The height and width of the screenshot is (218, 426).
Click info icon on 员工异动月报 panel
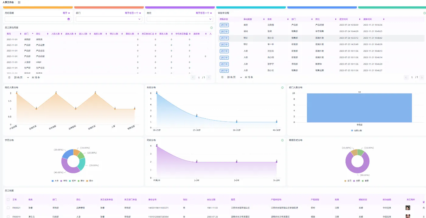[x=211, y=28]
